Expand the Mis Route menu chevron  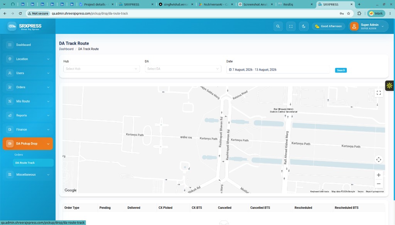tap(48, 101)
